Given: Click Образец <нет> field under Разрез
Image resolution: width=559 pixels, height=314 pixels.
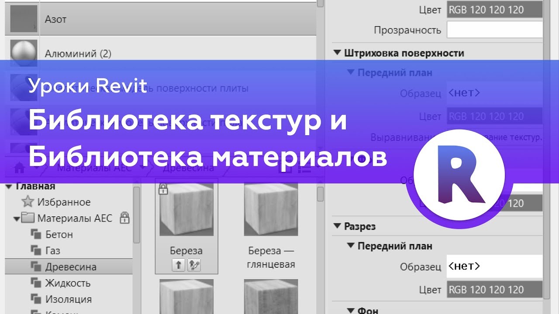Looking at the screenshot, I should (x=494, y=266).
